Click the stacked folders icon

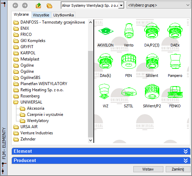49,6
